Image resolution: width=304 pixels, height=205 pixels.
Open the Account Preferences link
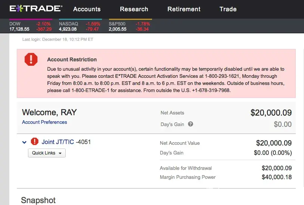pos(44,122)
